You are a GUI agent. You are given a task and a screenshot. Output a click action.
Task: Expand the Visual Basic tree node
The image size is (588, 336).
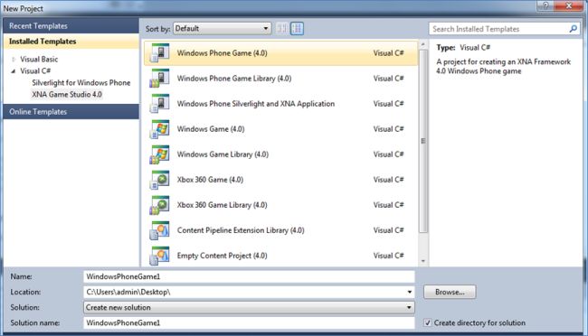tap(14, 60)
